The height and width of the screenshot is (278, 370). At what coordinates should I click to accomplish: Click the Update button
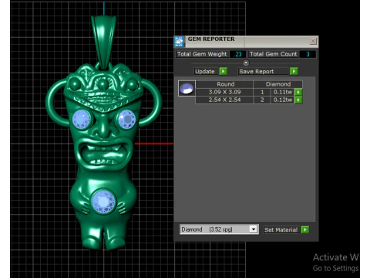(205, 71)
